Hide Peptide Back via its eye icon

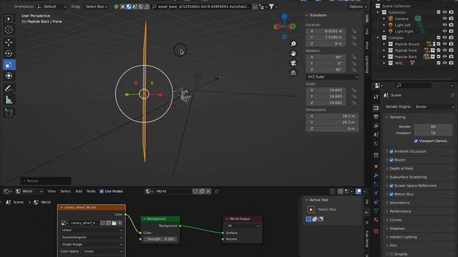(444, 57)
